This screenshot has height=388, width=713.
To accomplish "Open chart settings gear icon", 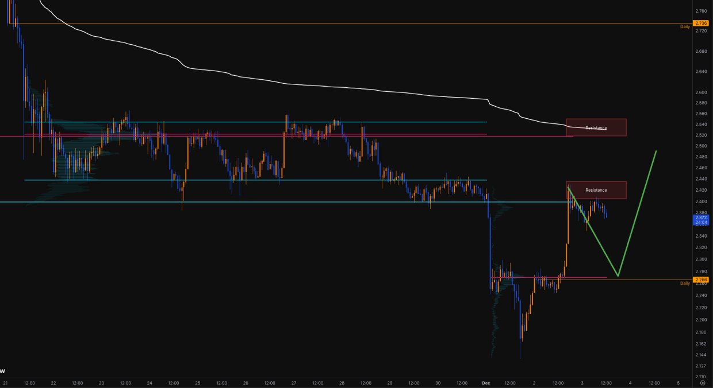I will 703,382.
